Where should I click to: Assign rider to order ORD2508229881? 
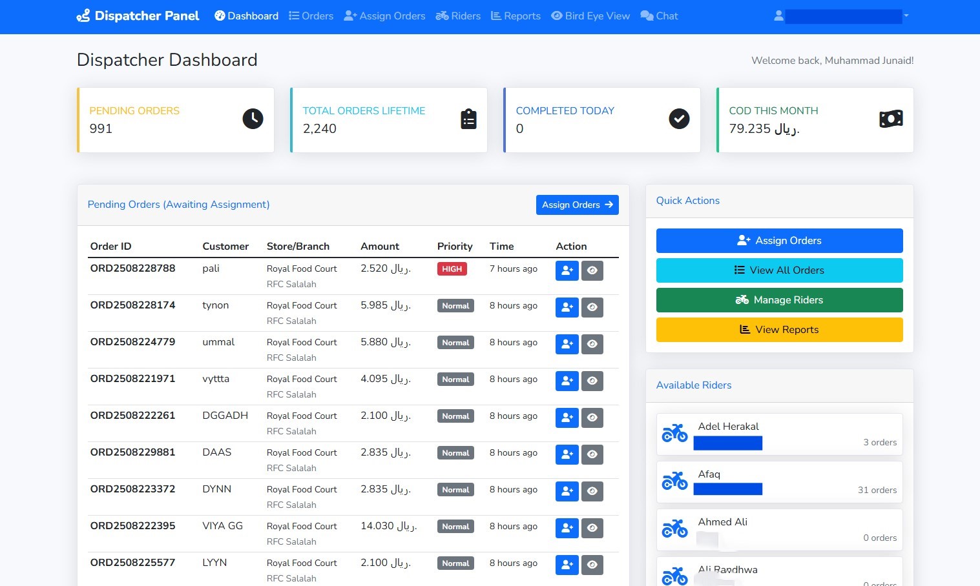(567, 454)
